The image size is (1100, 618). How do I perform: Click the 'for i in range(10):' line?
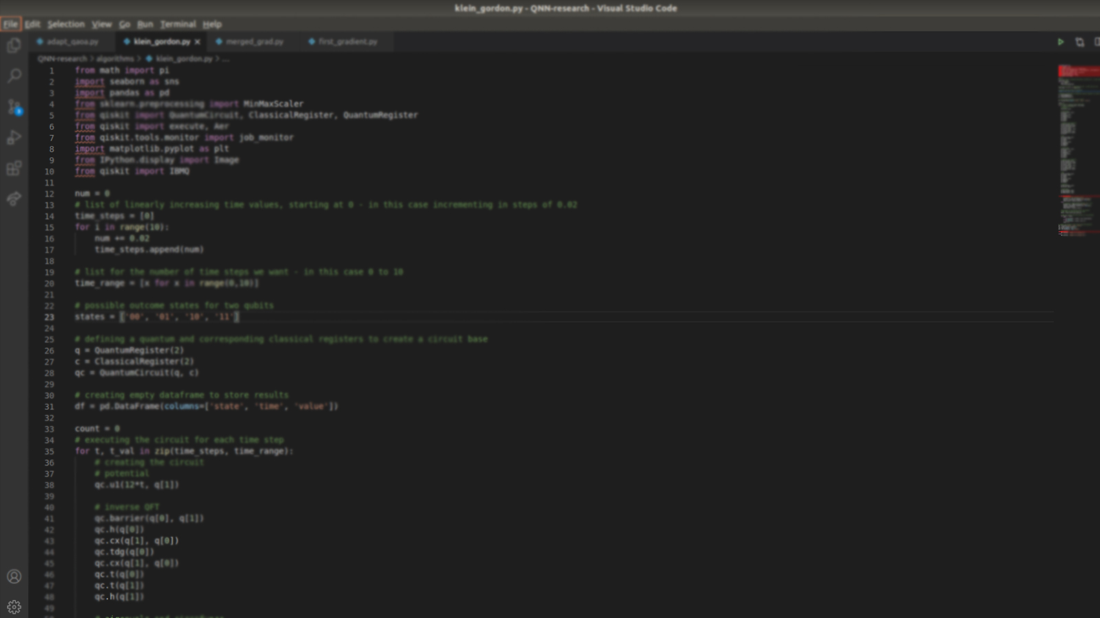[122, 227]
